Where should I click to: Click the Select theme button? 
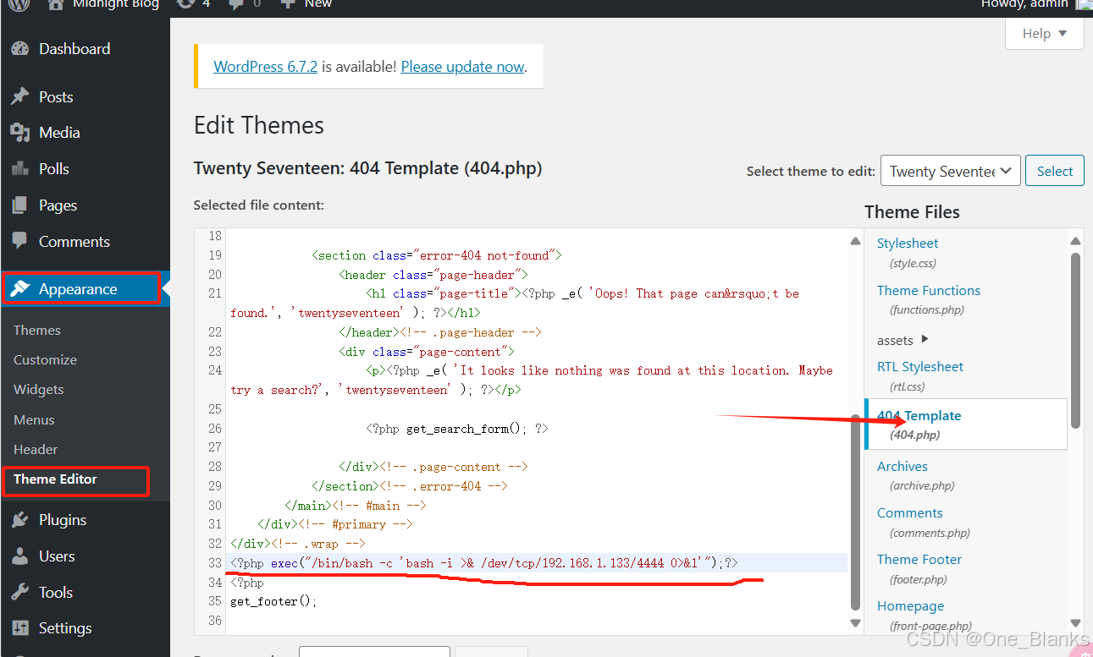tap(1054, 171)
